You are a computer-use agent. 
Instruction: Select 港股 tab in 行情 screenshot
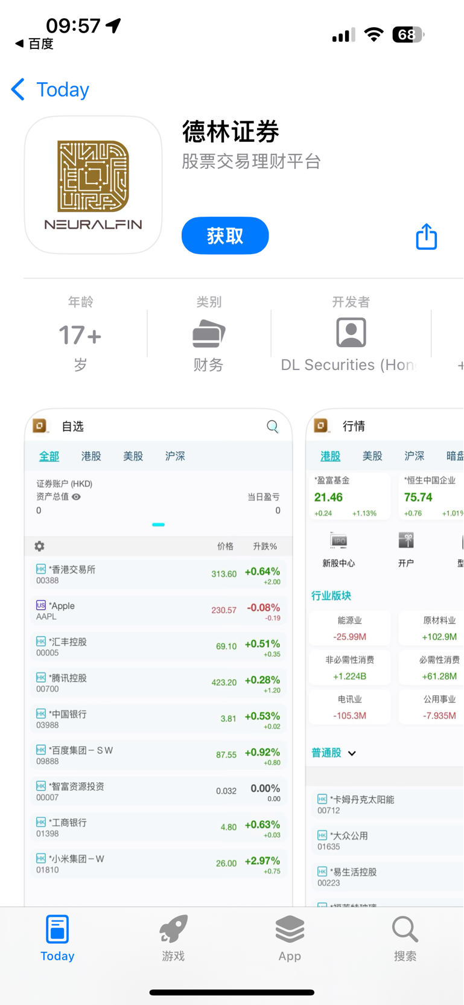pos(331,456)
